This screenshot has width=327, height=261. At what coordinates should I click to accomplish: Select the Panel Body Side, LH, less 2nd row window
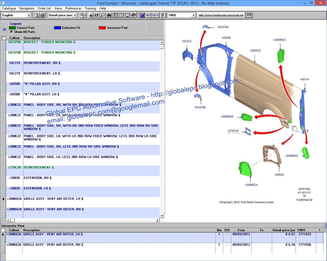pos(83,160)
